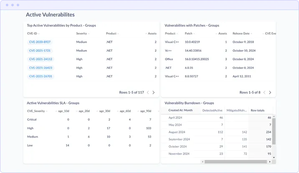Click patch version 6.0.35
The height and width of the screenshot is (173, 299).
coord(189,68)
